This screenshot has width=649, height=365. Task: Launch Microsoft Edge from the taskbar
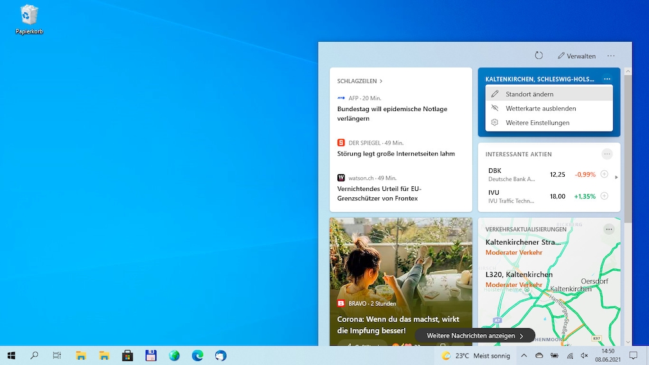coord(197,355)
